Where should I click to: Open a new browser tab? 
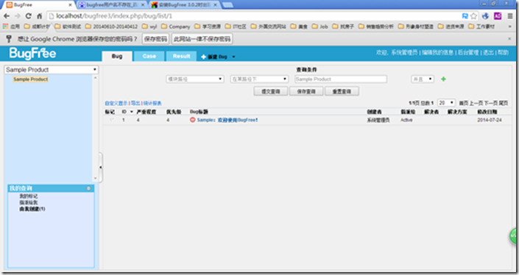coord(227,5)
